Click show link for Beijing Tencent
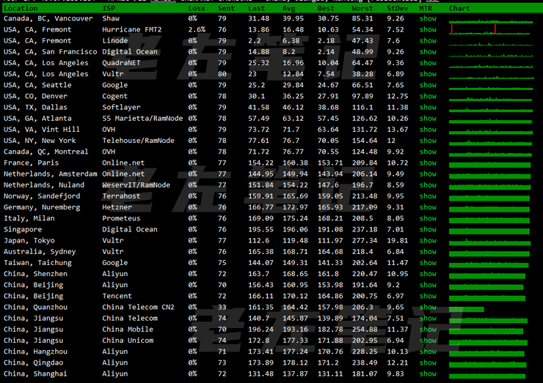Image resolution: width=543 pixels, height=383 pixels. 427,296
